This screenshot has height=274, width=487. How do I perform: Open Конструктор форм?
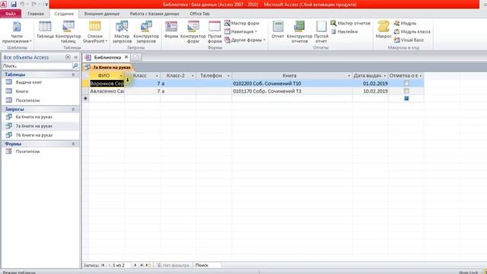coord(193,32)
